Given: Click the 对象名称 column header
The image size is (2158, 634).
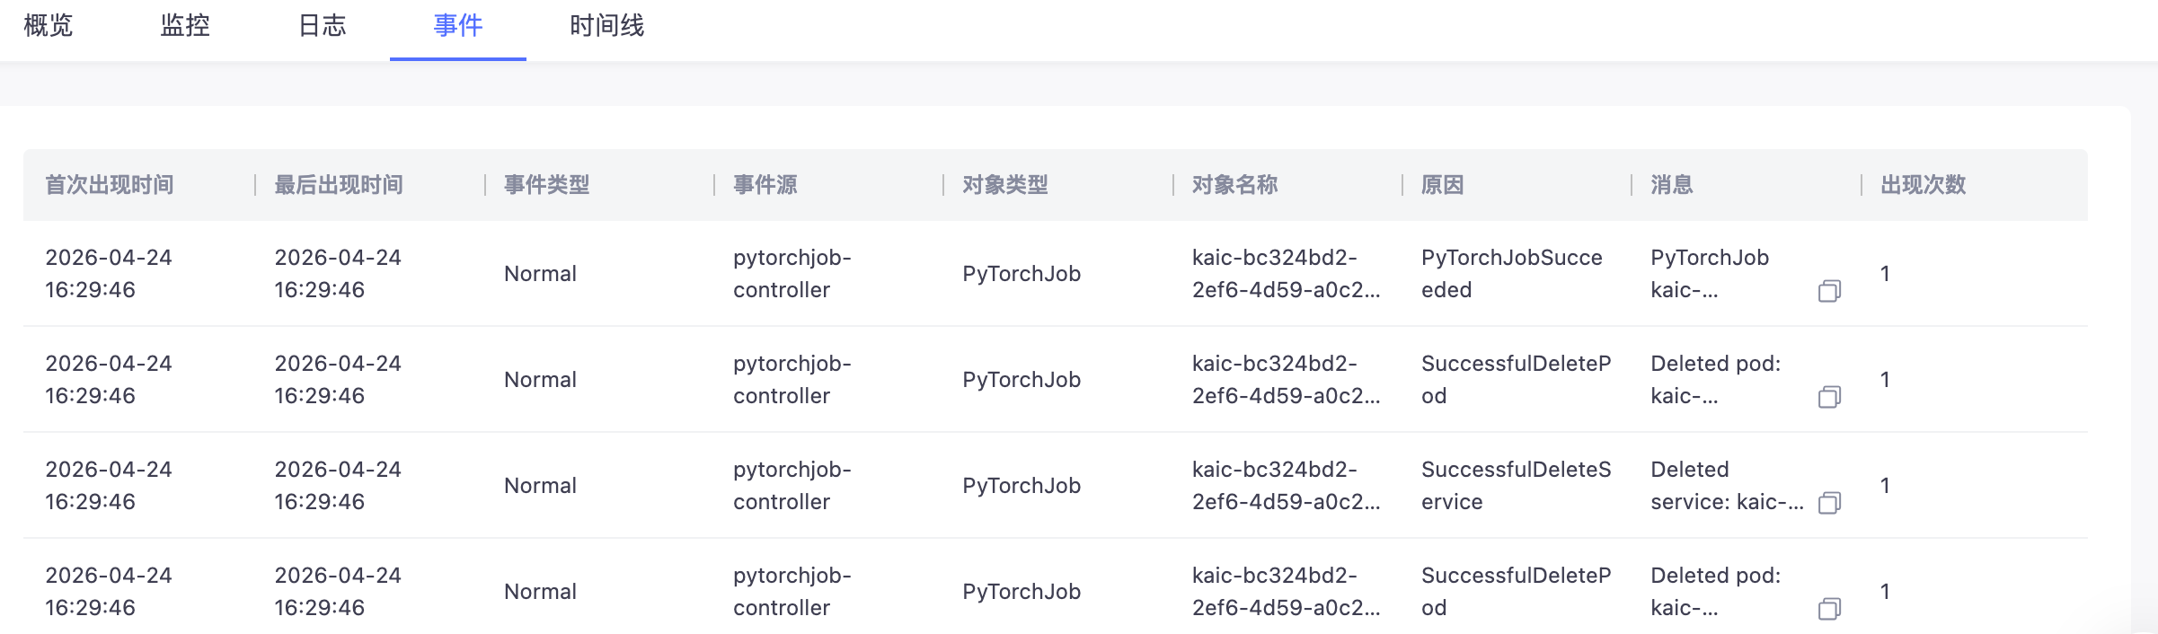Looking at the screenshot, I should [1235, 185].
